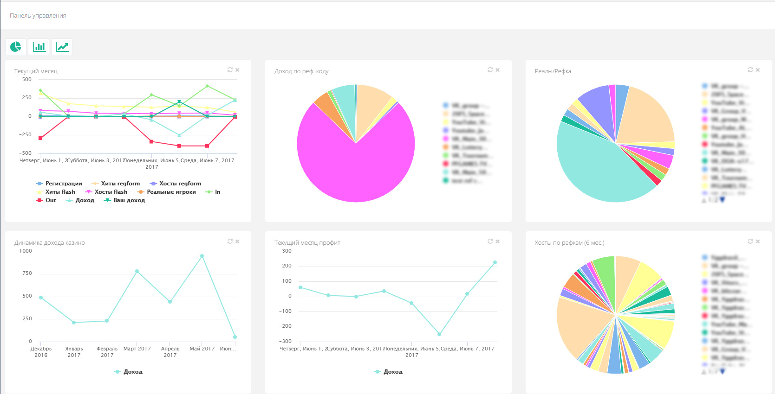775x394 pixels.
Task: Toggle the In series in legend
Action: pyautogui.click(x=213, y=192)
